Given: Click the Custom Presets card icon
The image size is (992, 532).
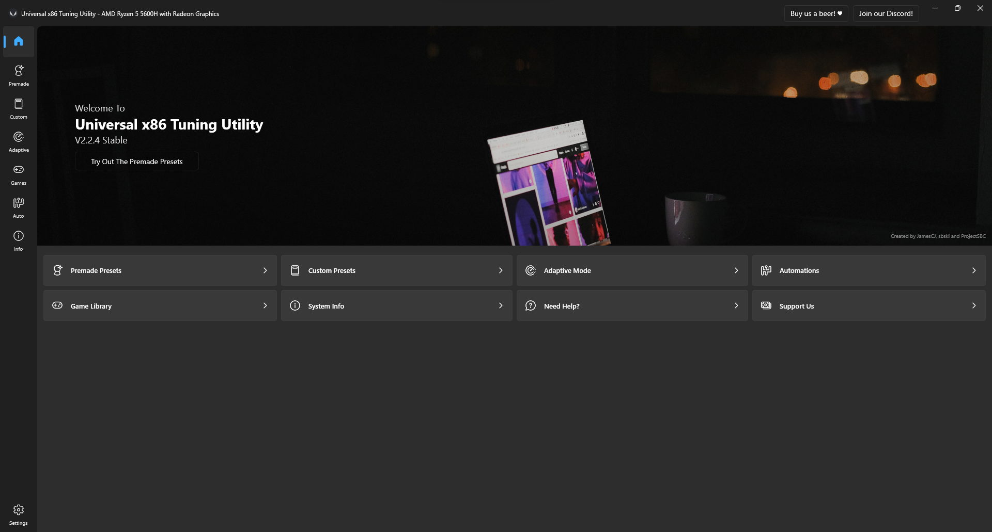Looking at the screenshot, I should [x=295, y=270].
